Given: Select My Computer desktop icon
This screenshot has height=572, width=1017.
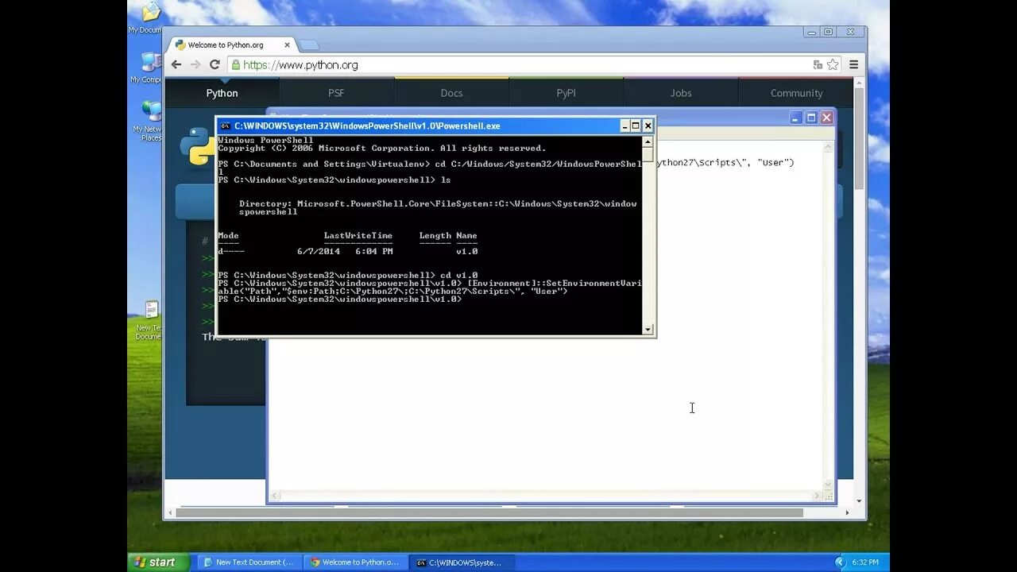Looking at the screenshot, I should coord(148,68).
